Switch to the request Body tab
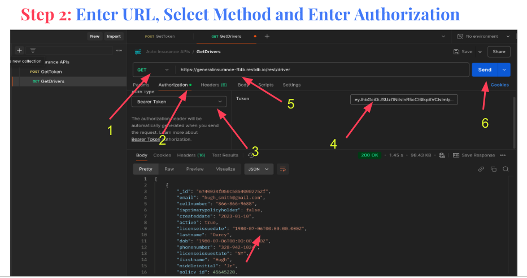The width and height of the screenshot is (527, 278). [243, 85]
